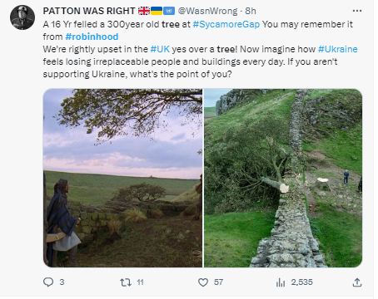Click the reply count number 3
The height and width of the screenshot is (299, 378).
(62, 282)
